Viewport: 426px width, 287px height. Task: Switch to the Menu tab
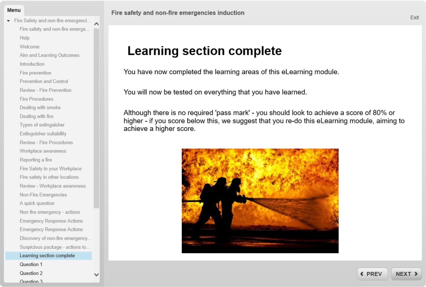pyautogui.click(x=14, y=10)
